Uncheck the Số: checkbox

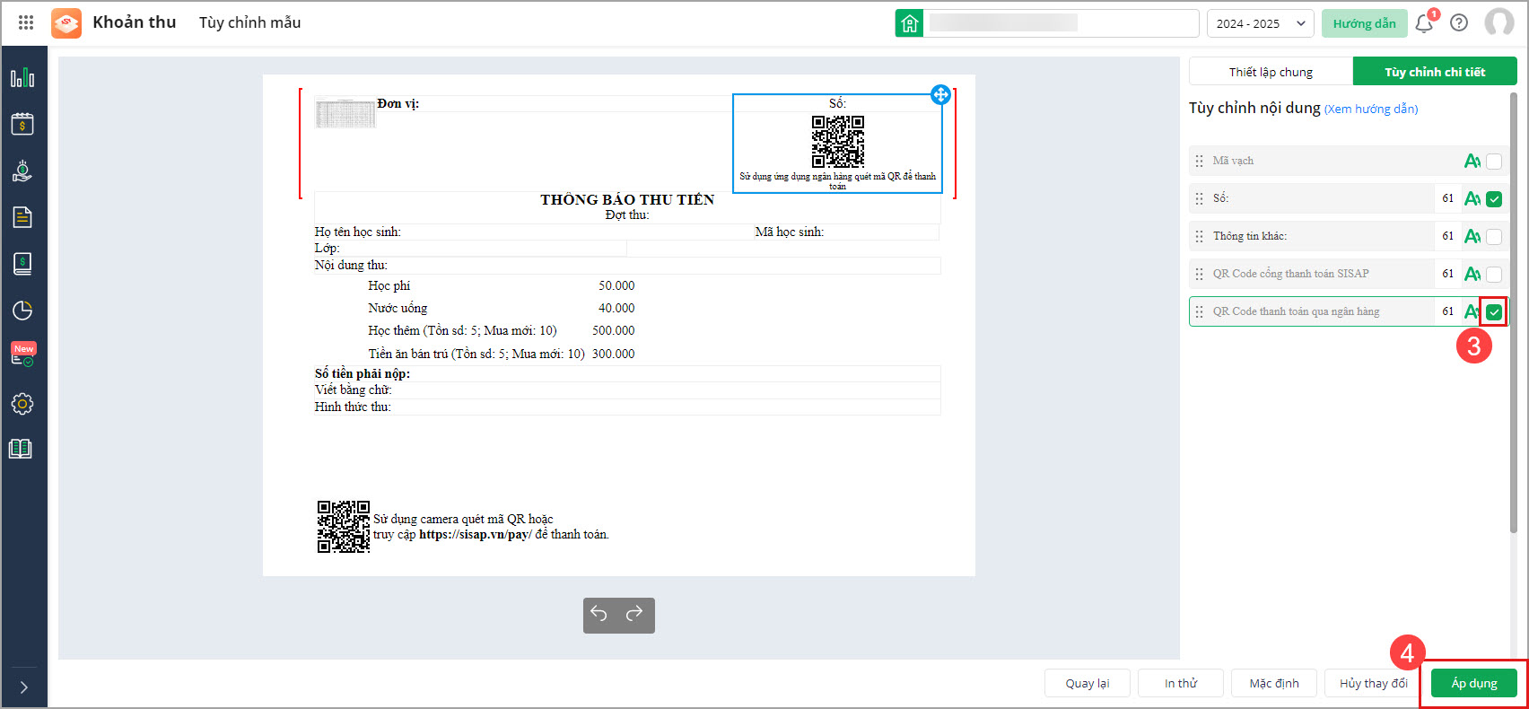coord(1494,199)
